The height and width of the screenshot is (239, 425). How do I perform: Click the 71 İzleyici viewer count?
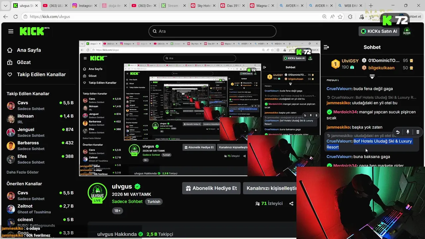[x=269, y=203]
